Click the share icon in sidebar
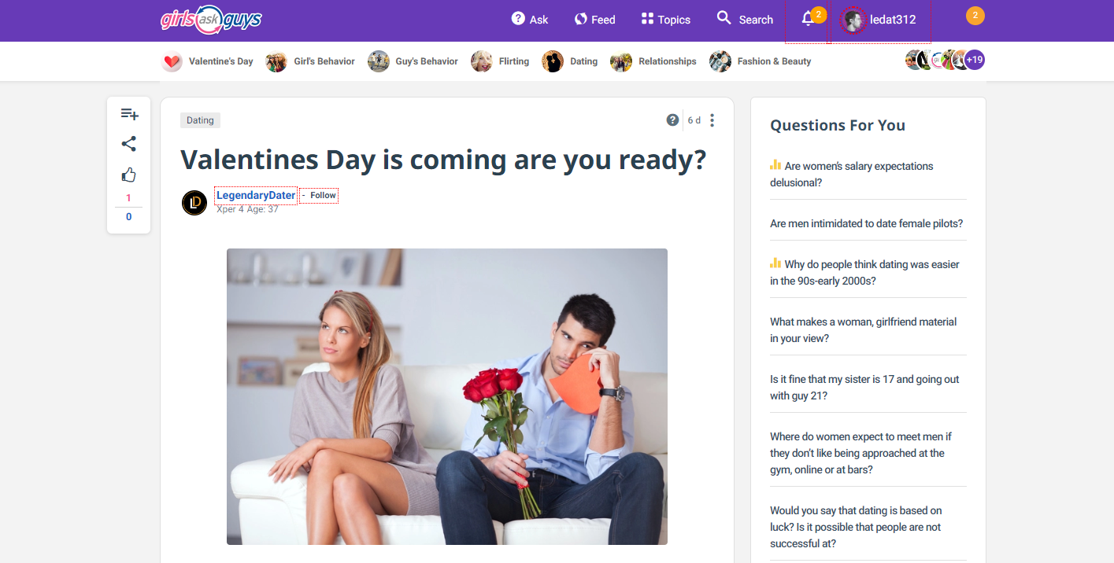1114x563 pixels. pos(129,144)
